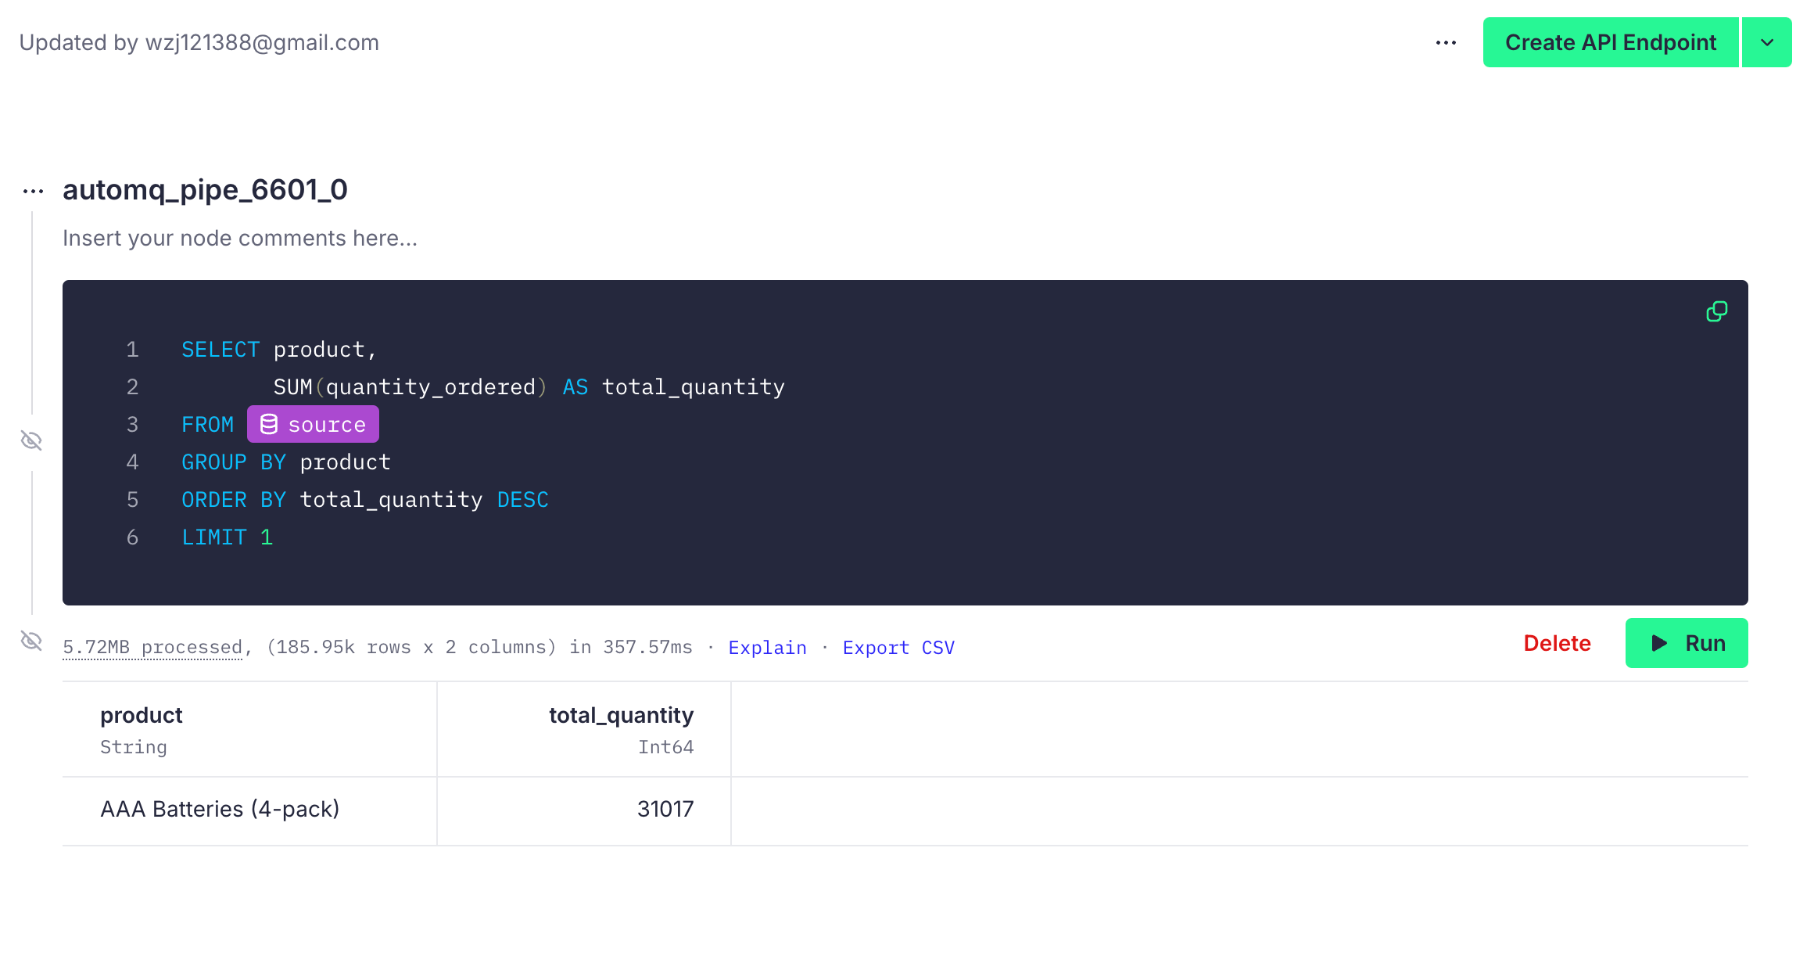
Task: Open node options dots next to automq_pipe_6601_0
Action: pyautogui.click(x=33, y=191)
